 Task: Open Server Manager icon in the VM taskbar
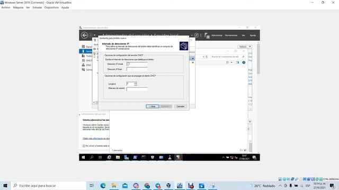[127, 157]
